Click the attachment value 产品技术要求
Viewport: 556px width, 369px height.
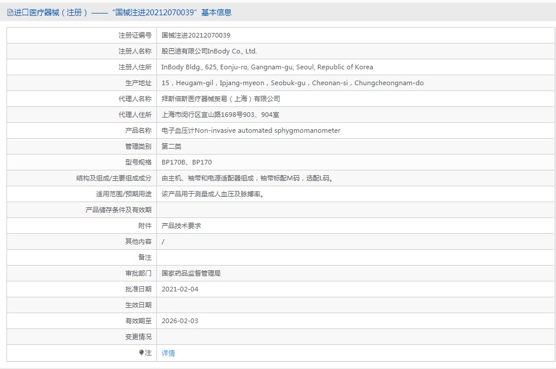pos(181,226)
